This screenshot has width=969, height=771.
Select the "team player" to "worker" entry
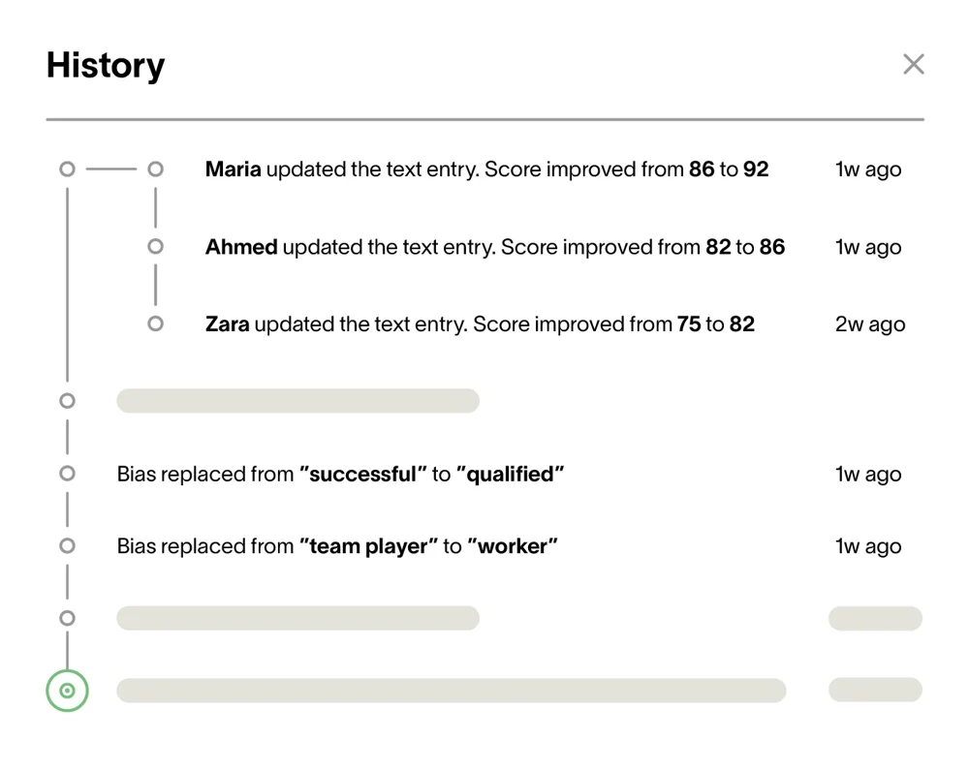(337, 546)
